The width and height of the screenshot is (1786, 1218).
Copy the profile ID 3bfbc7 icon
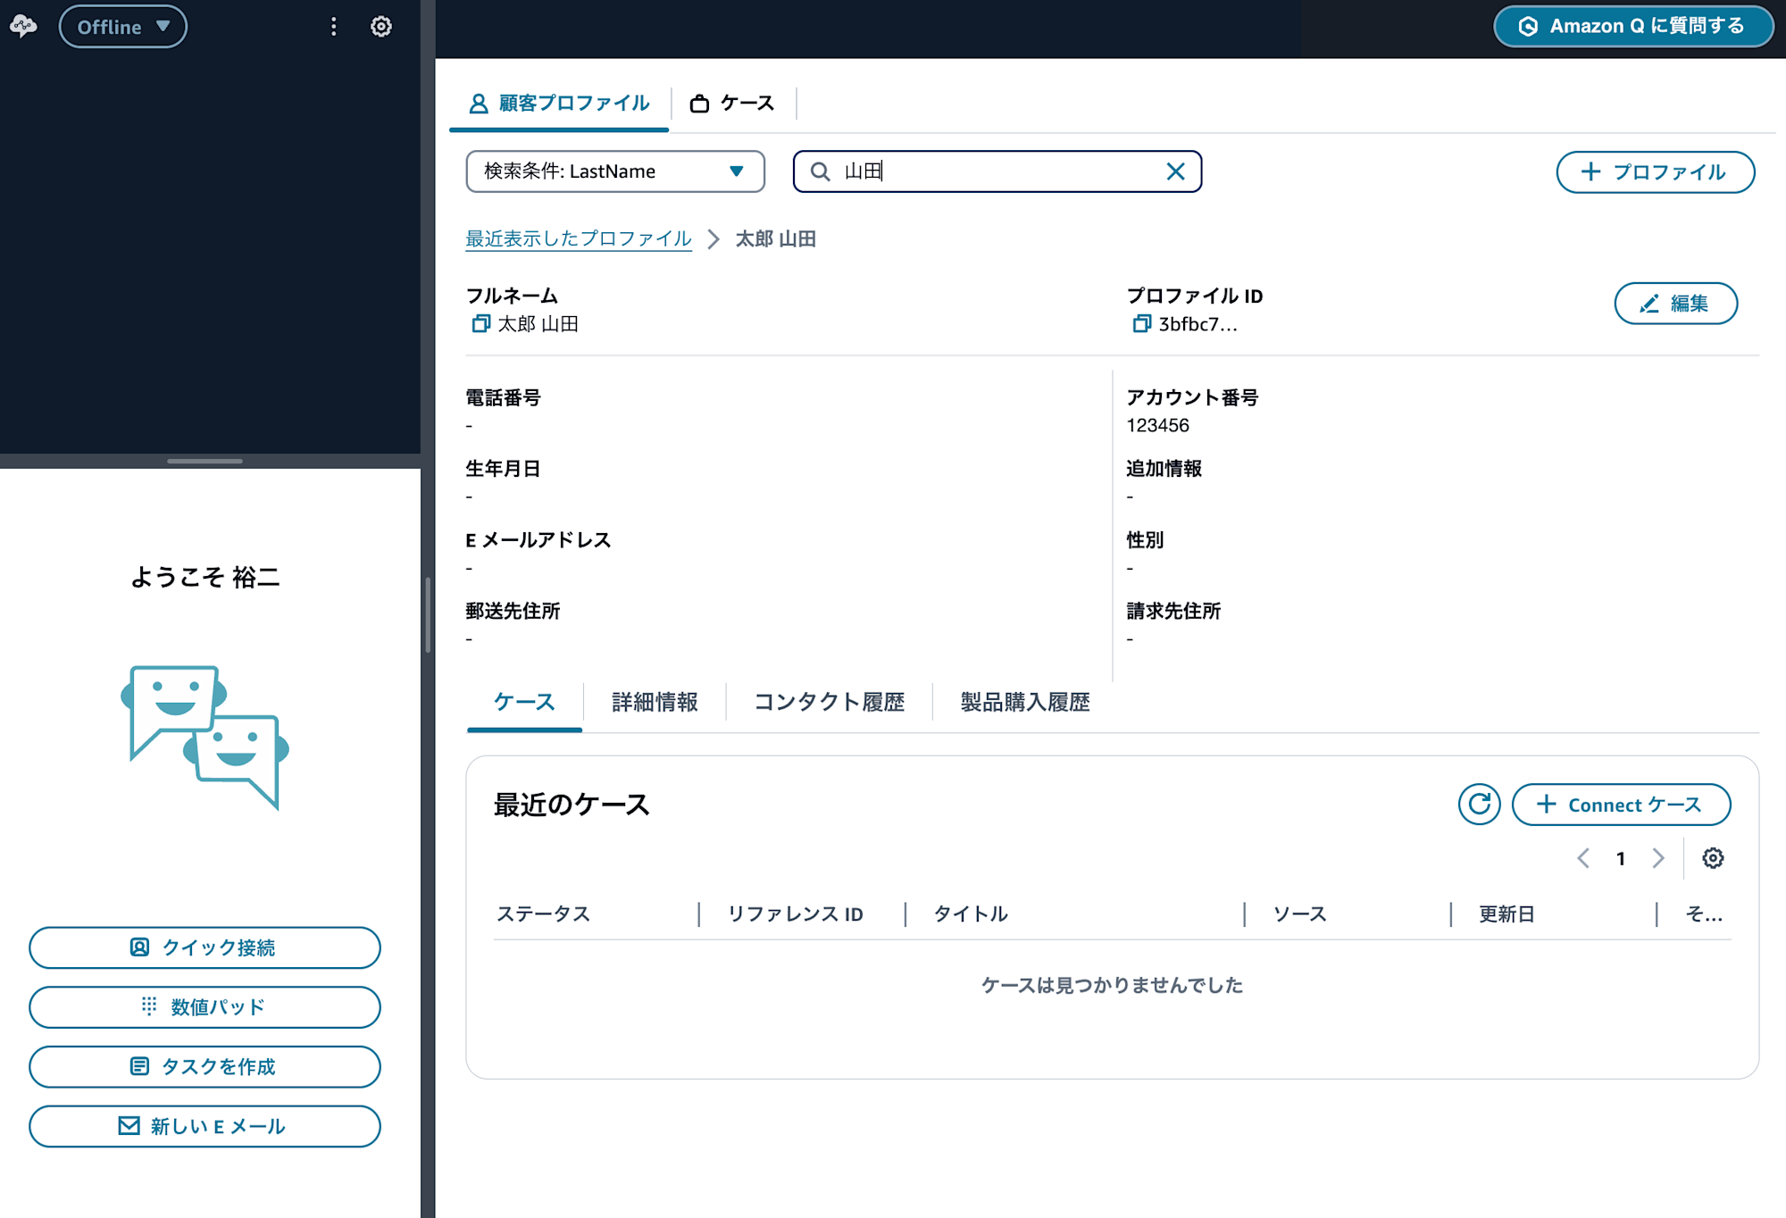1141,323
